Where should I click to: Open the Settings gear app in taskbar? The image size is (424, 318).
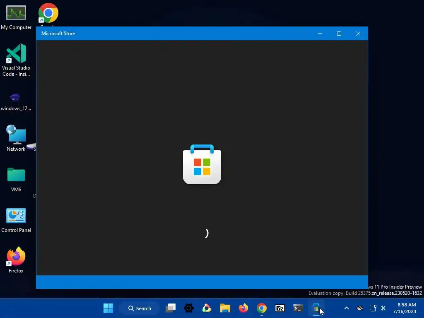(x=189, y=308)
